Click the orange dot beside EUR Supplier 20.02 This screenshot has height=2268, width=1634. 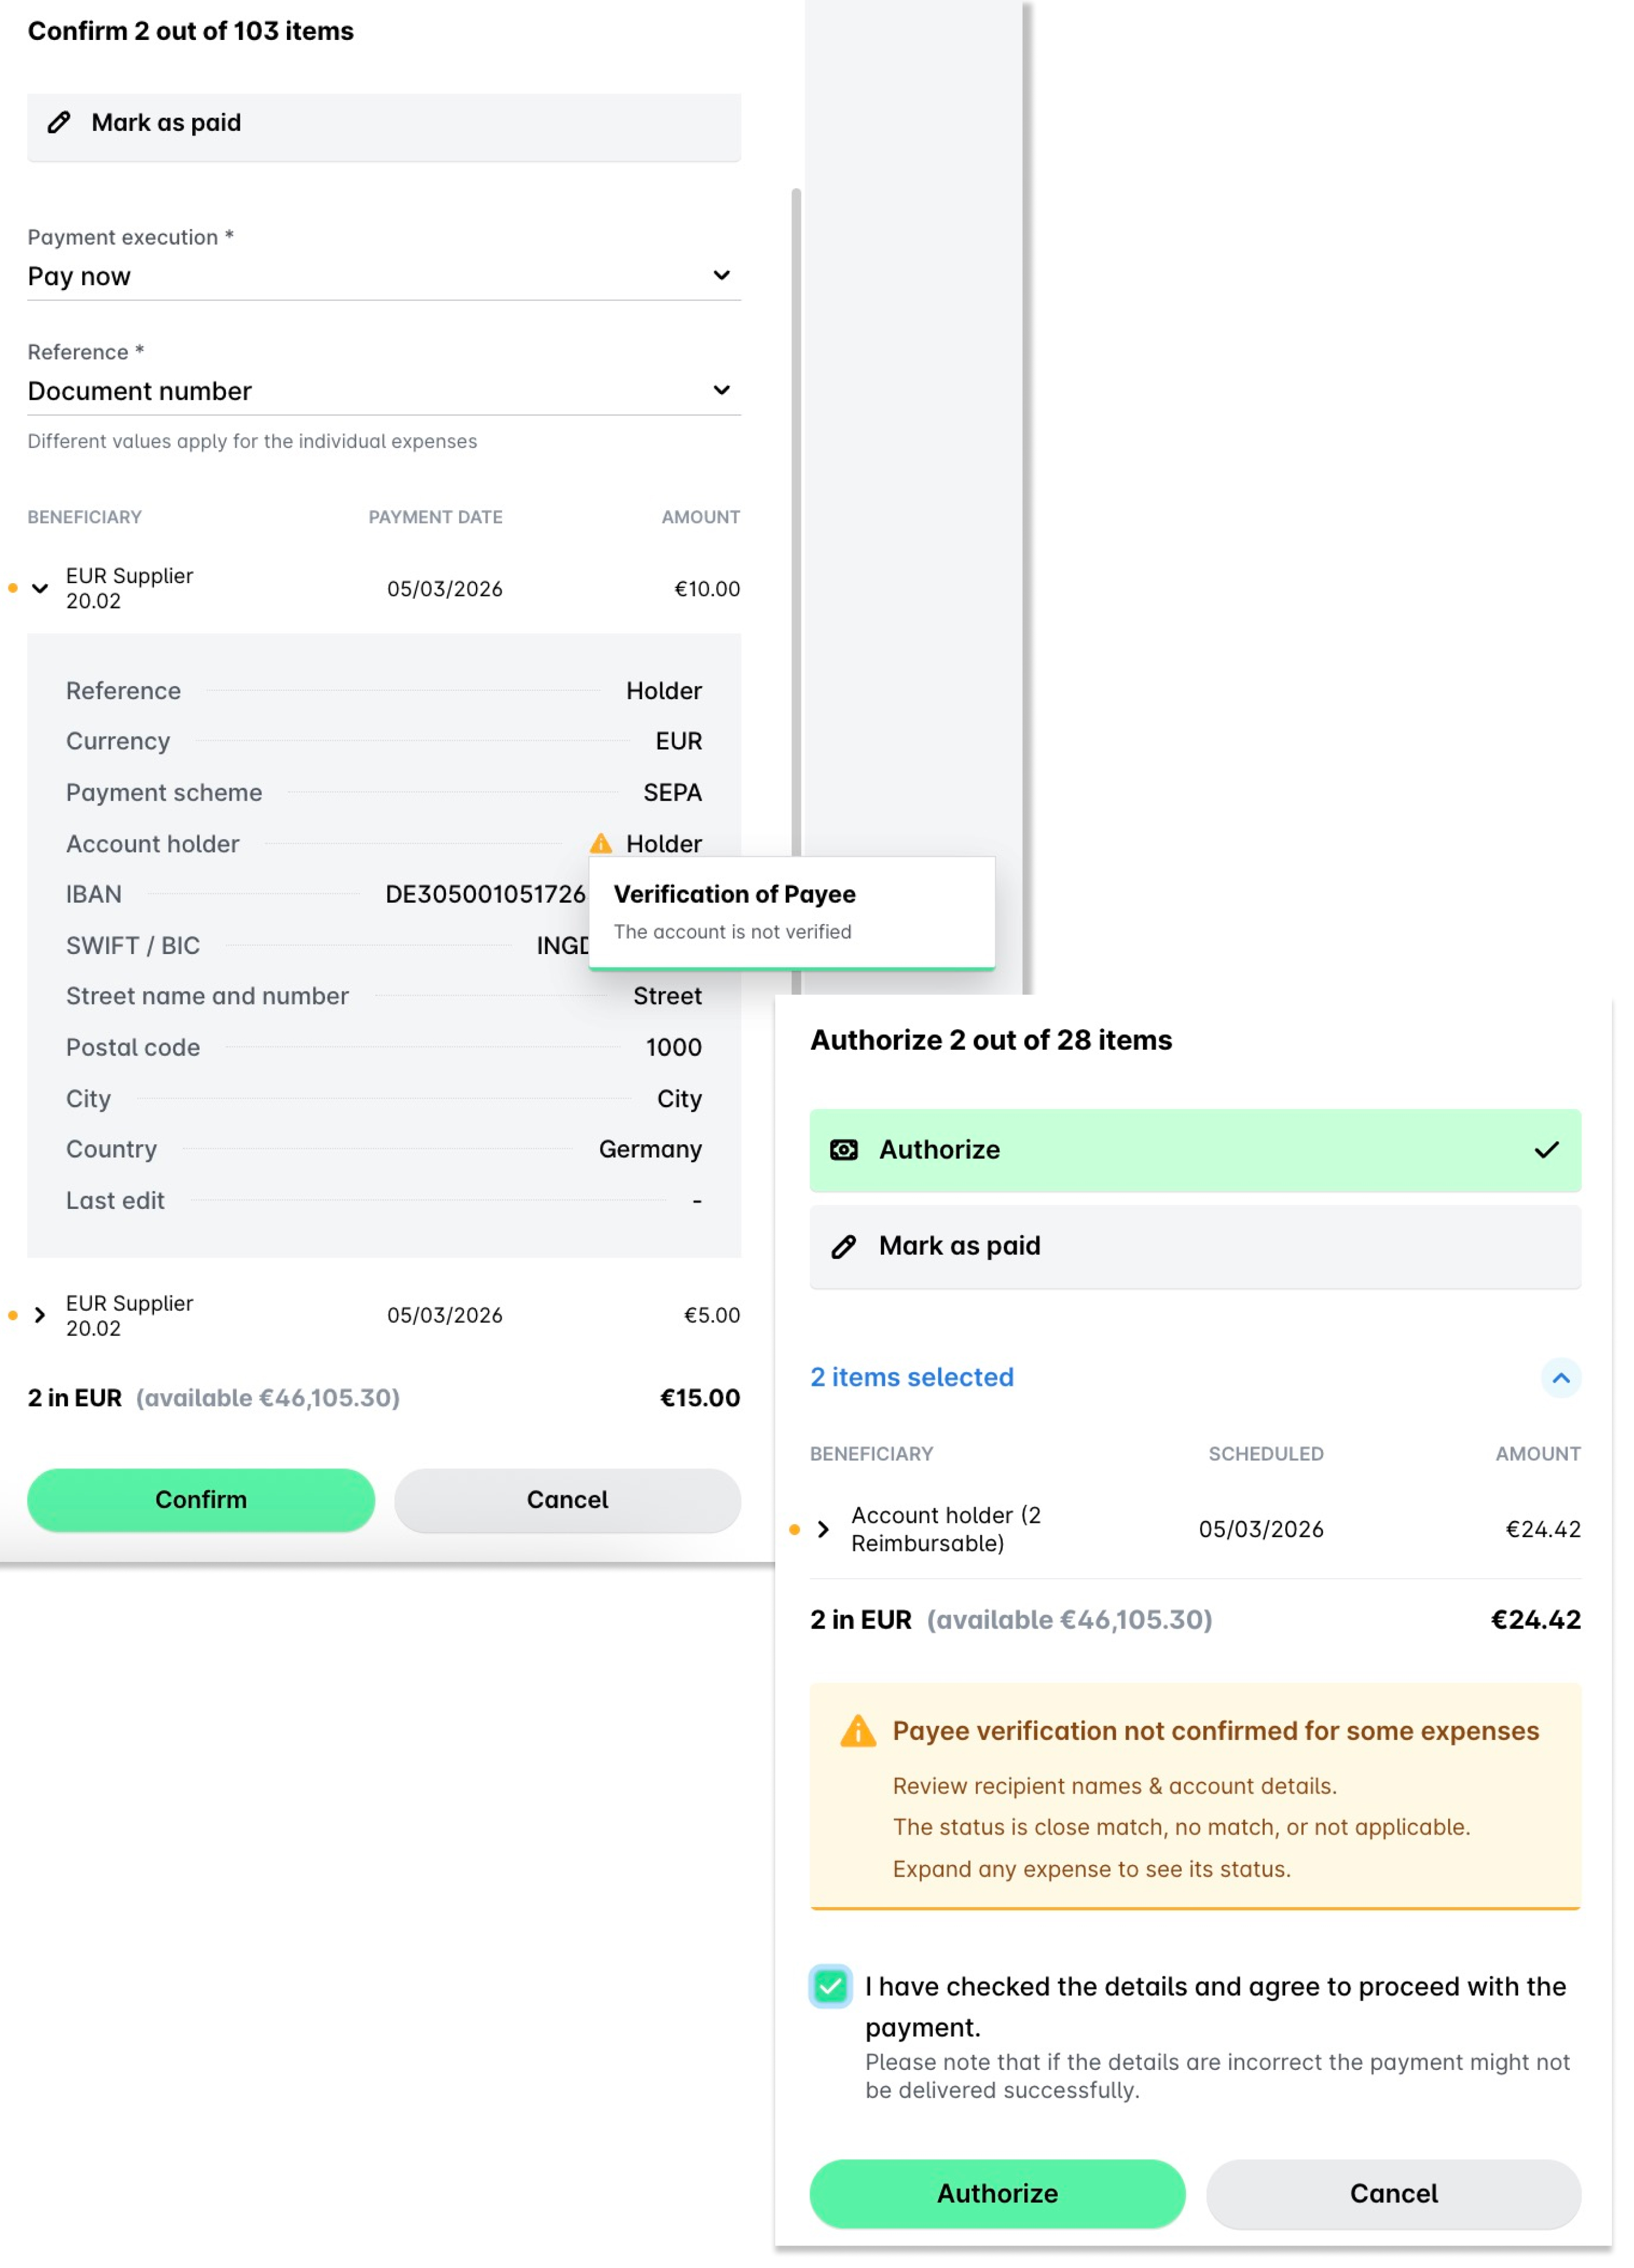click(12, 589)
